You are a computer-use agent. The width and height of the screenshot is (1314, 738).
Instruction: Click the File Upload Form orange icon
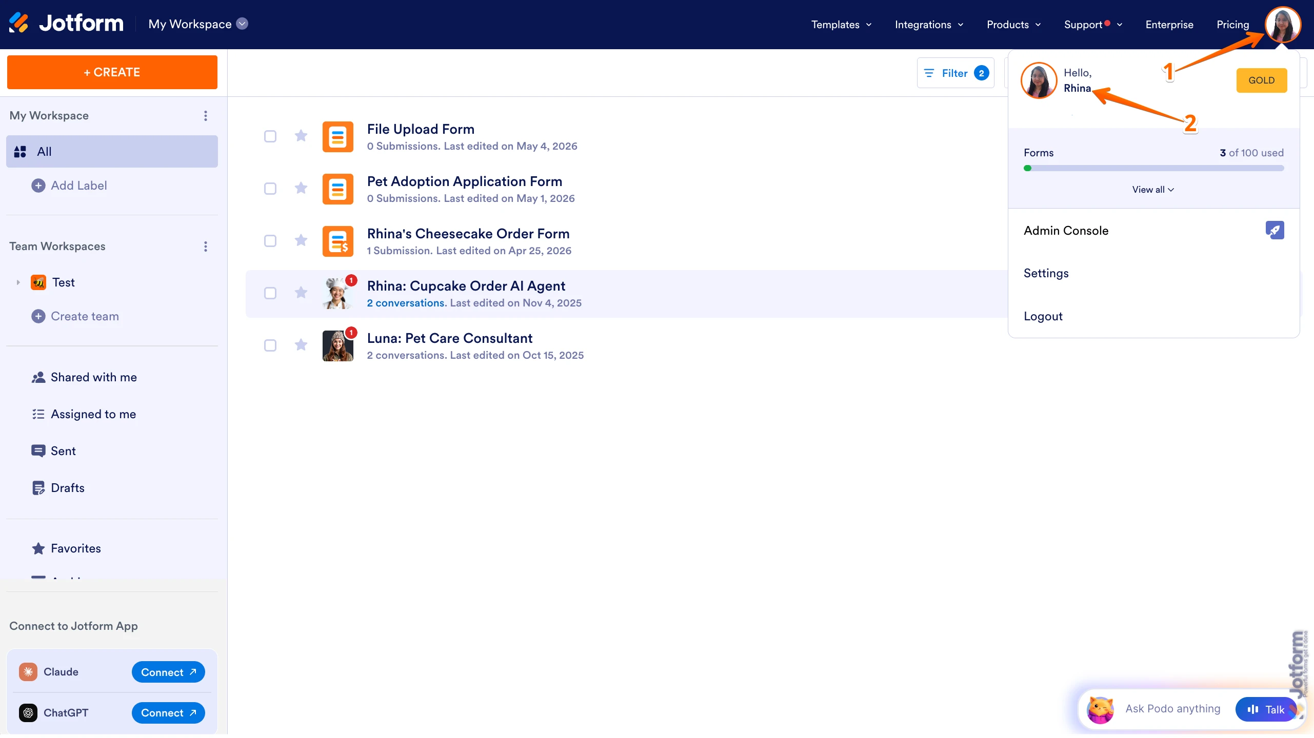(337, 137)
